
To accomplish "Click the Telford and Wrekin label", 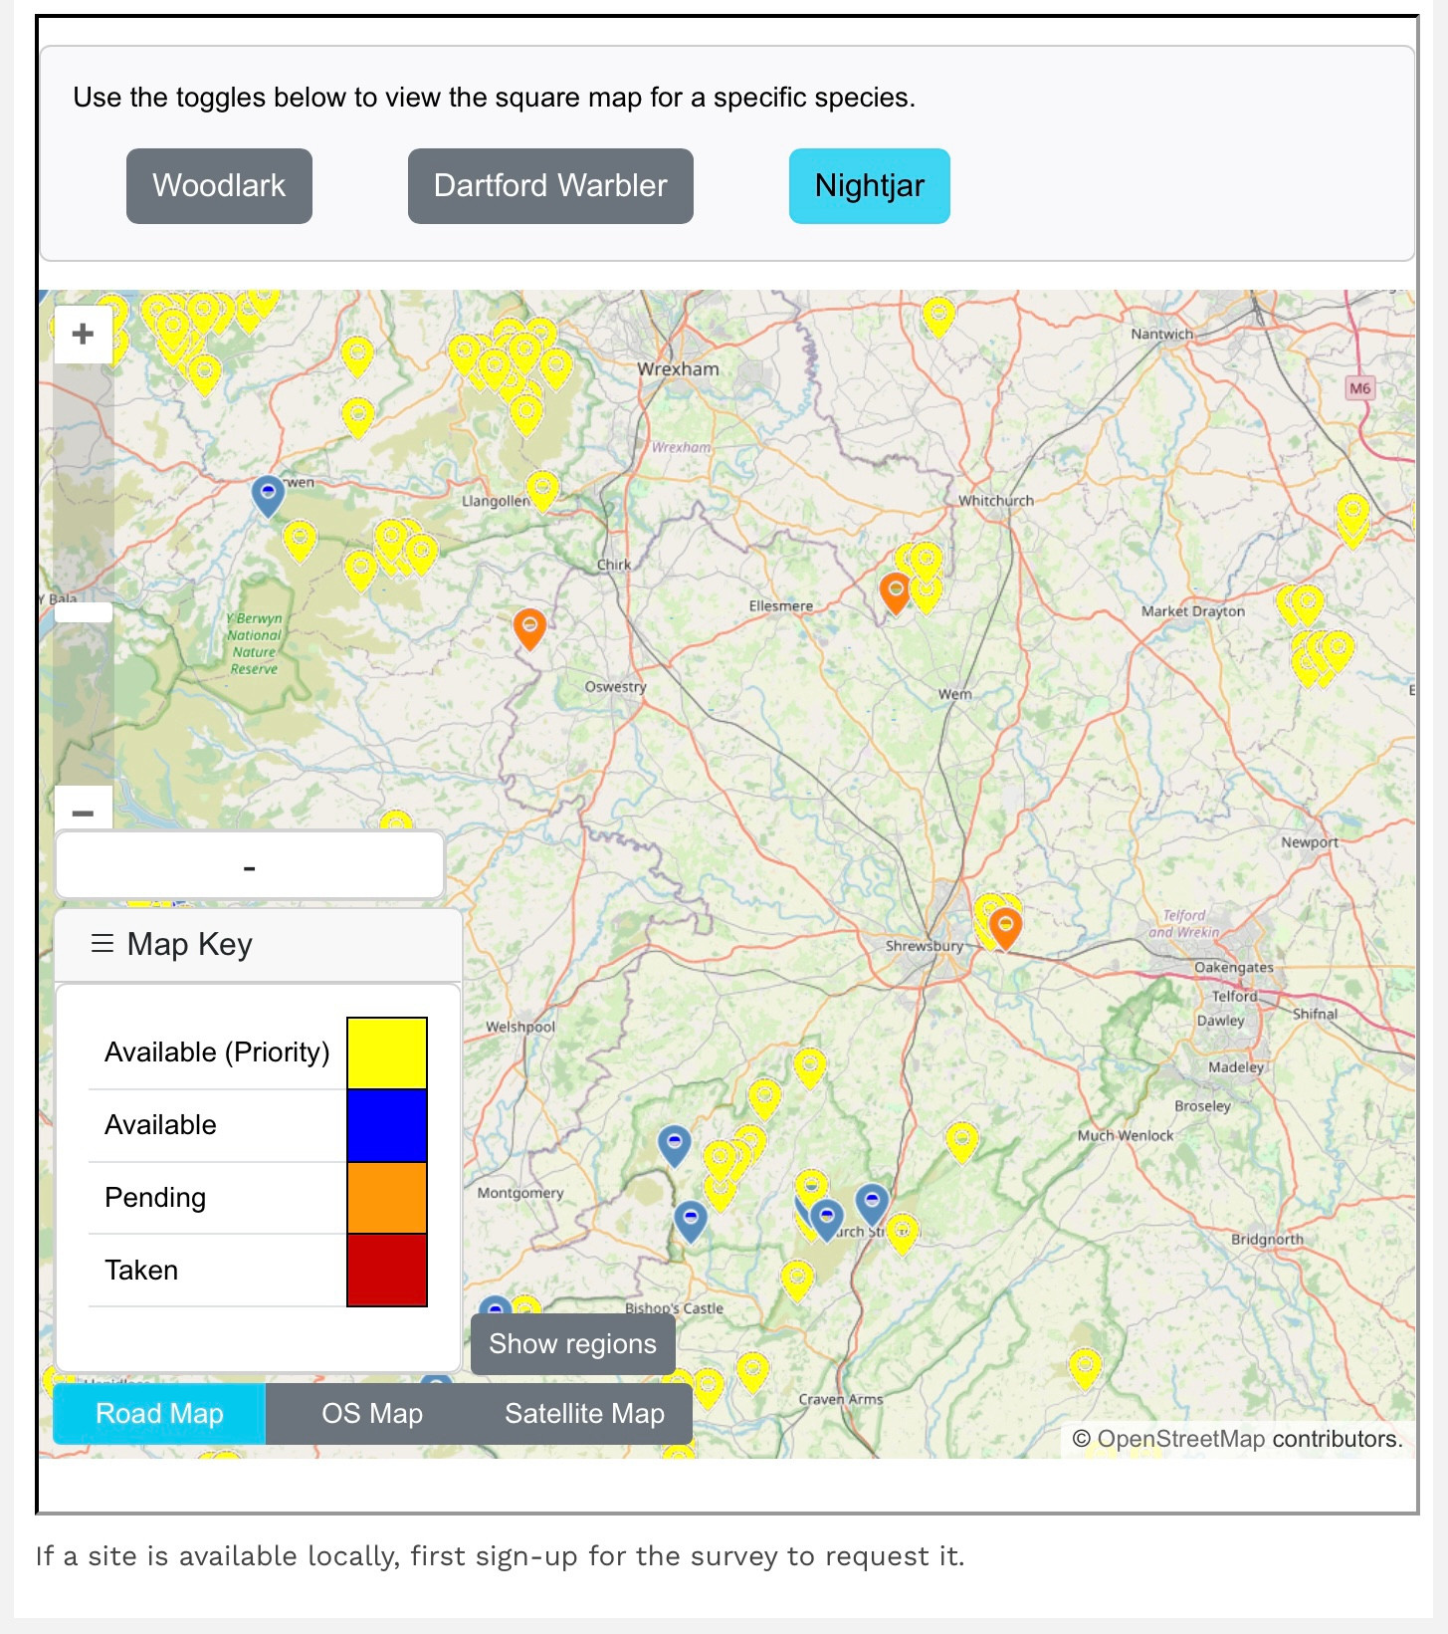I will pos(1183,924).
